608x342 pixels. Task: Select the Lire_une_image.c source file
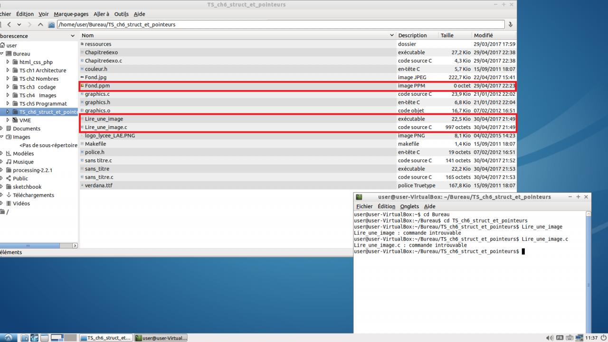point(298,127)
